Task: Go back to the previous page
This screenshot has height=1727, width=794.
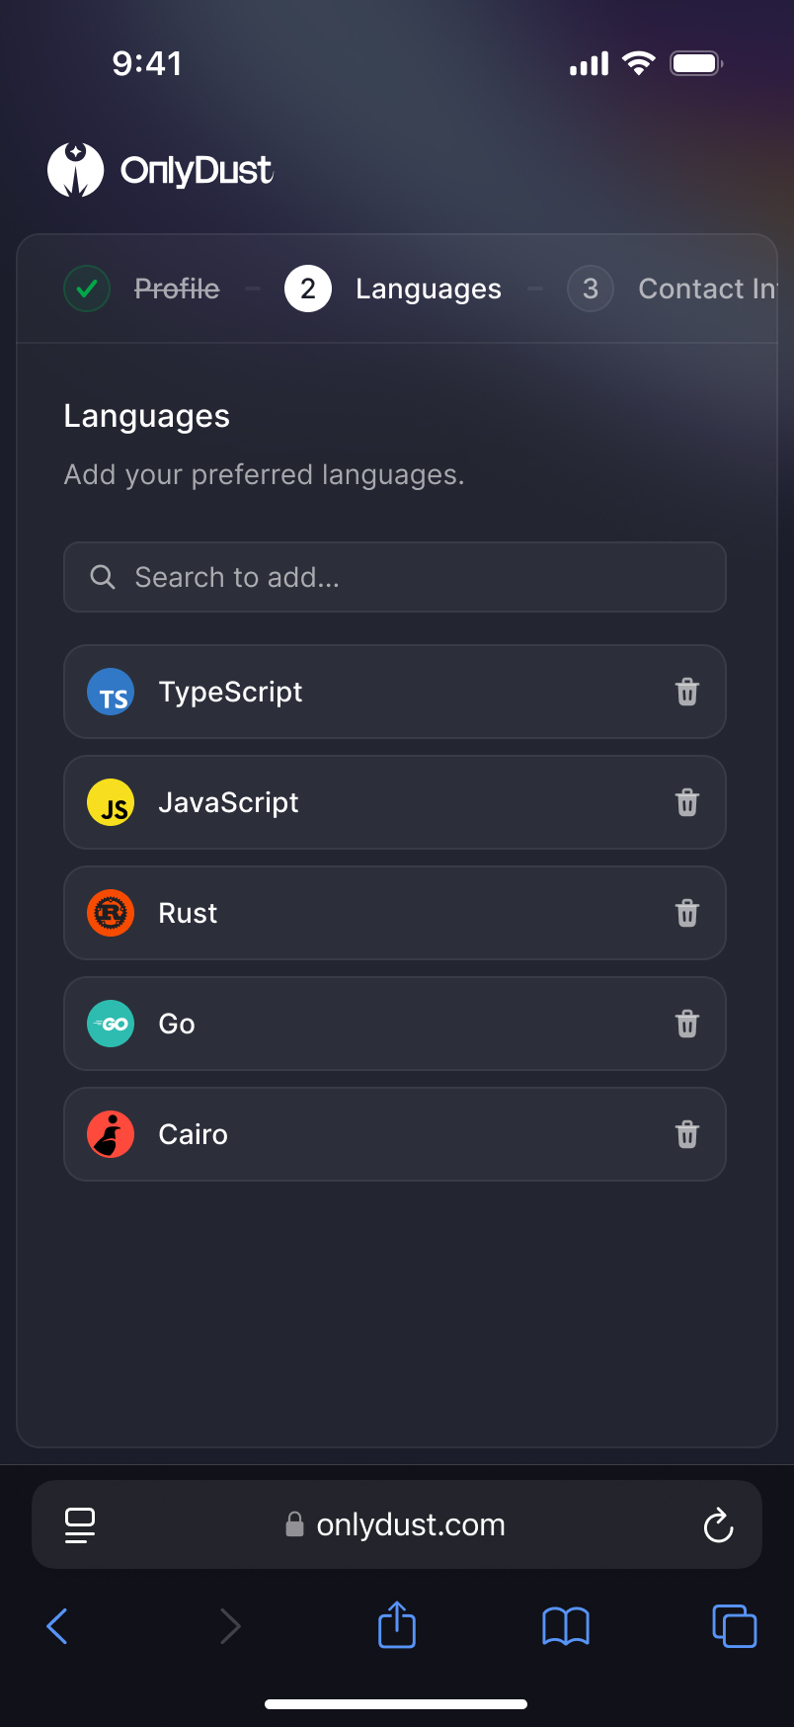Action: [x=58, y=1625]
